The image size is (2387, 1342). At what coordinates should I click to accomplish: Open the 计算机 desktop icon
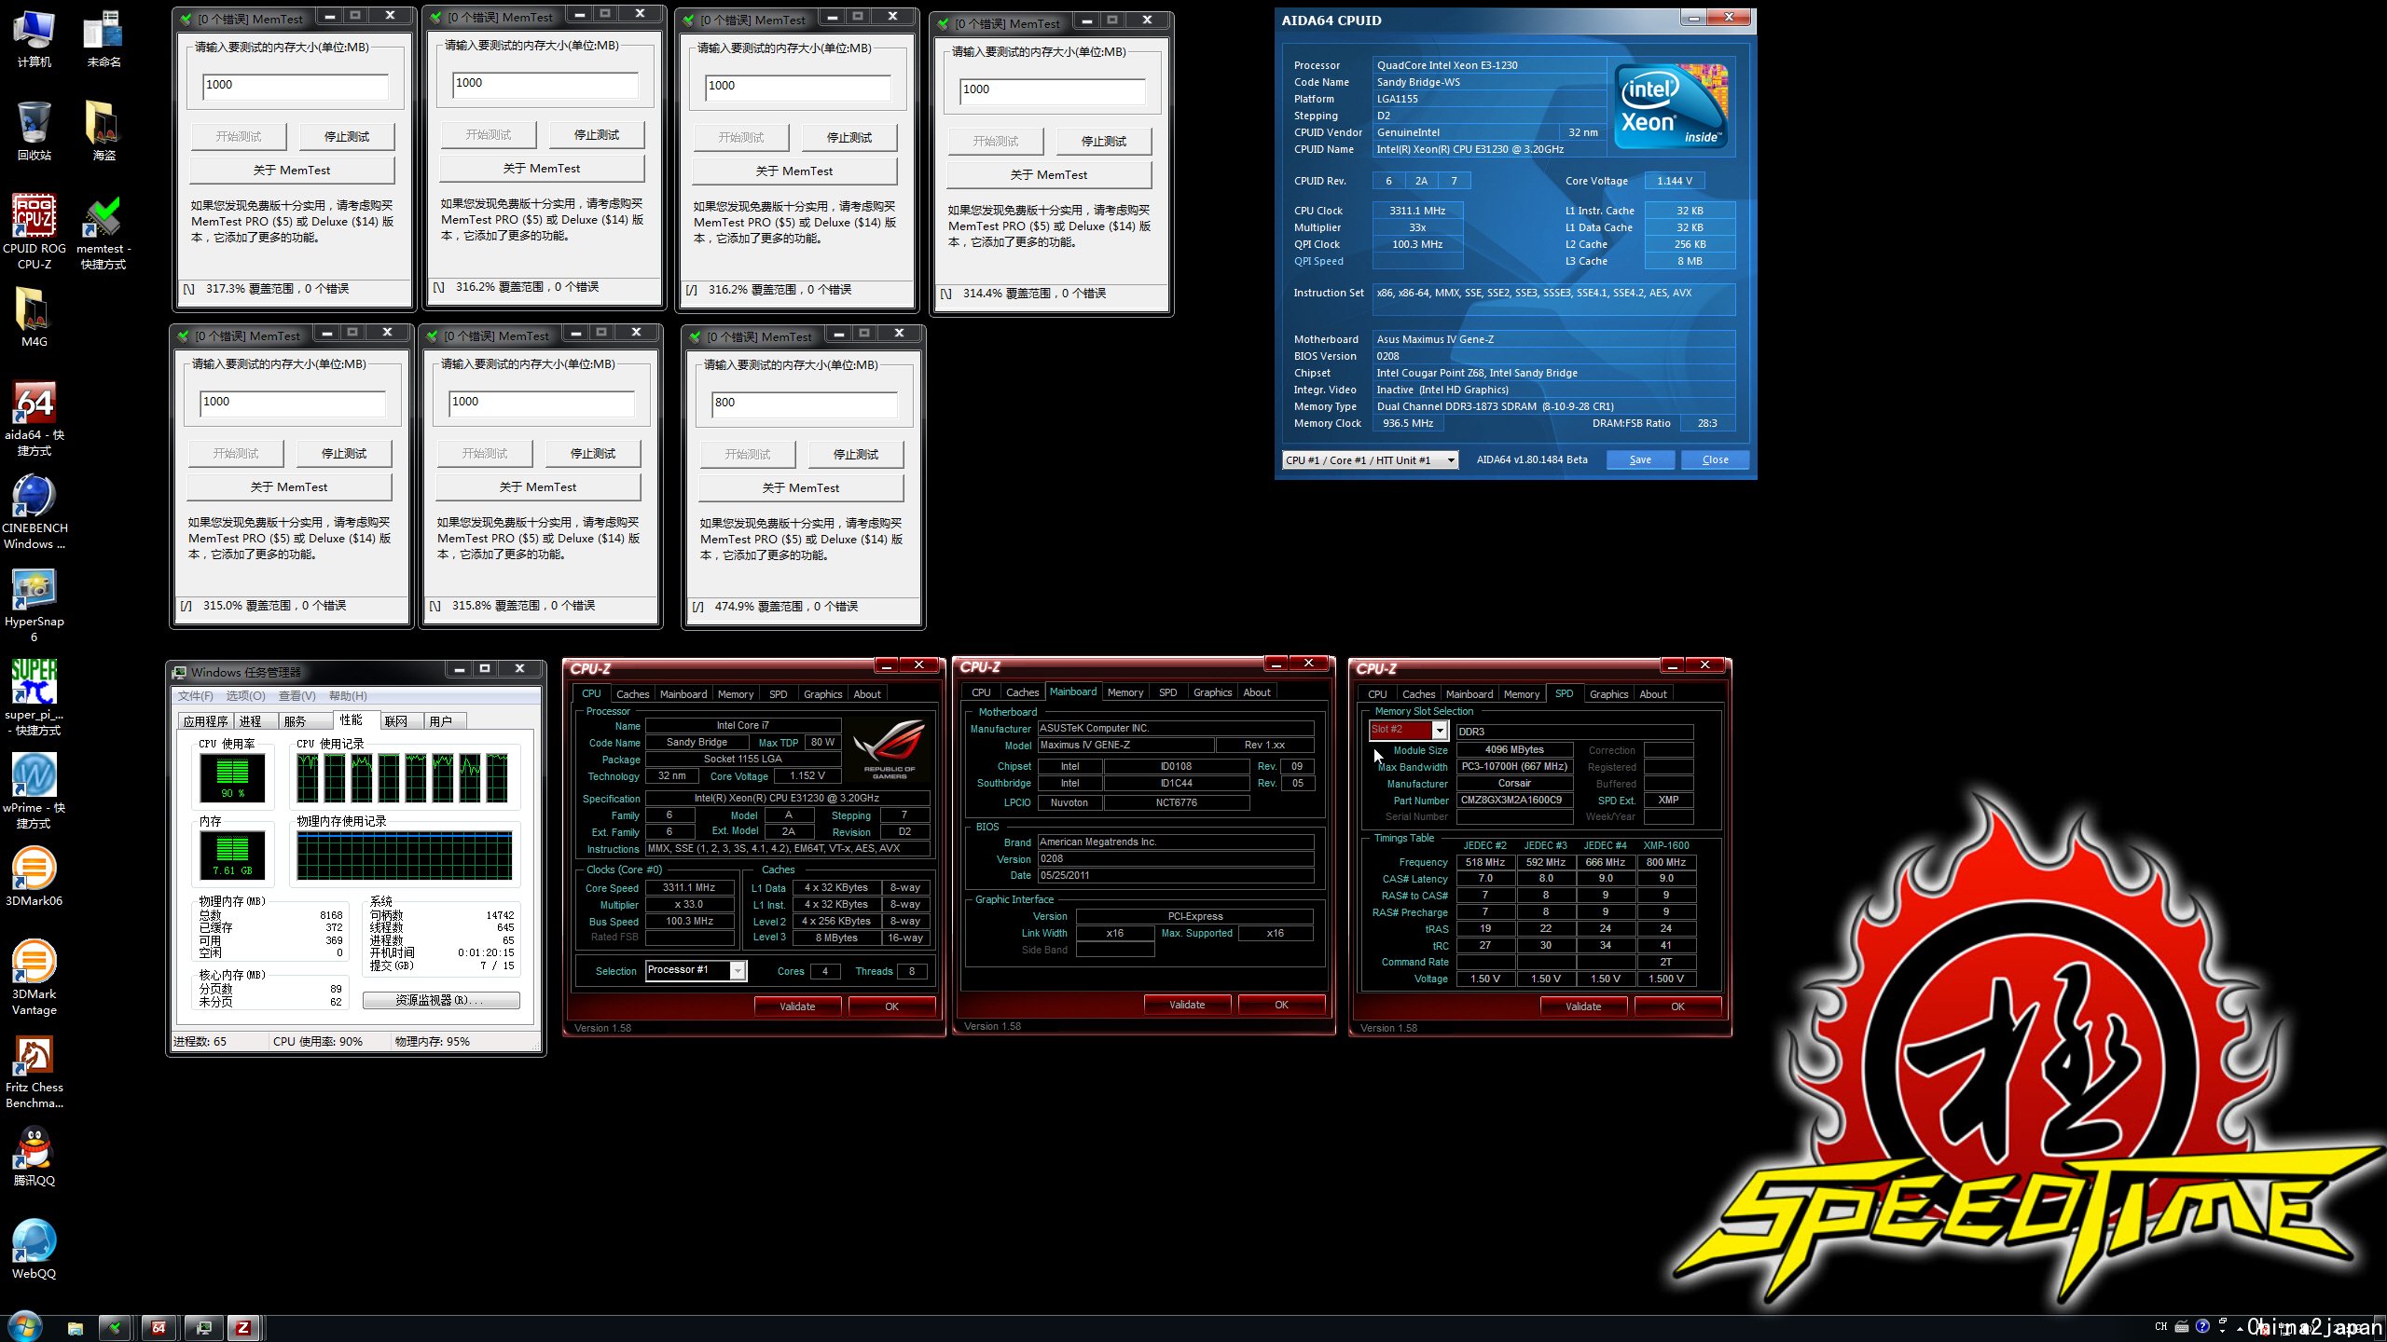pos(34,40)
